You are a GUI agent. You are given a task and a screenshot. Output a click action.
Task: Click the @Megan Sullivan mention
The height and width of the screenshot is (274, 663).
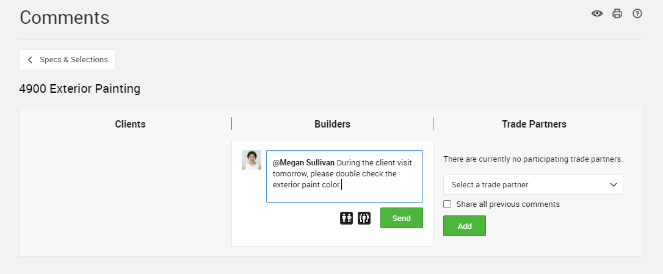tap(303, 163)
